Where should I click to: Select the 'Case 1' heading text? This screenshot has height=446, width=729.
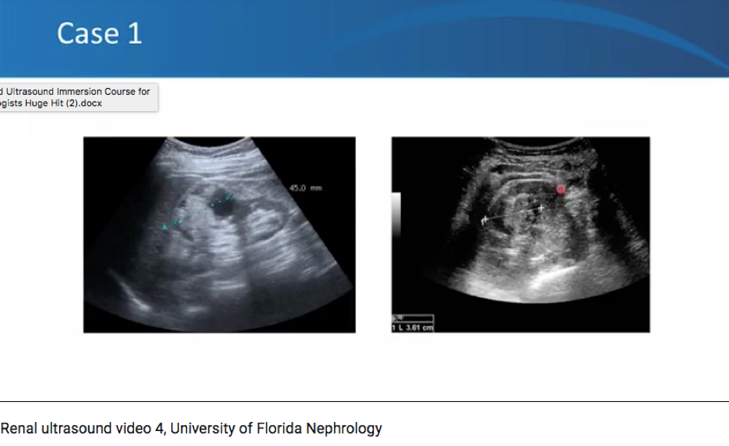[100, 33]
